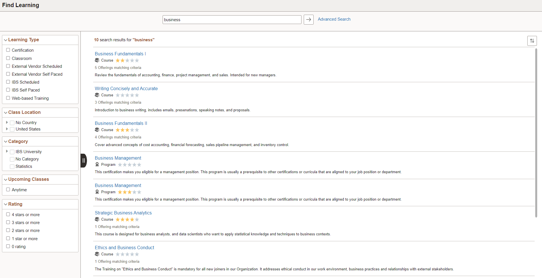The image size is (542, 278).
Task: Filter by 3 stars or more
Action: 8,222
